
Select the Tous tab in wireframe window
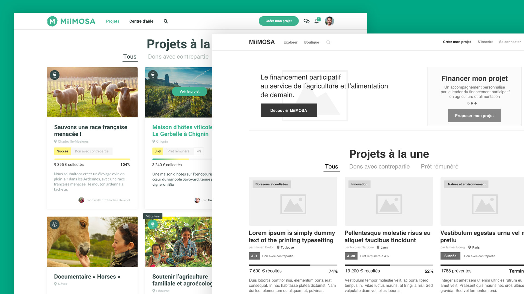click(x=332, y=167)
